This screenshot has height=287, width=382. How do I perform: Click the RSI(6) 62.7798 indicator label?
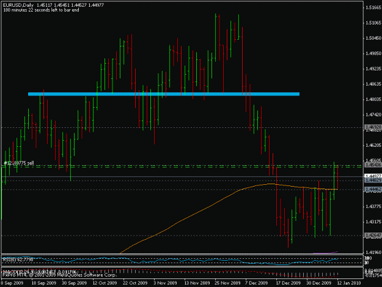click(18, 259)
